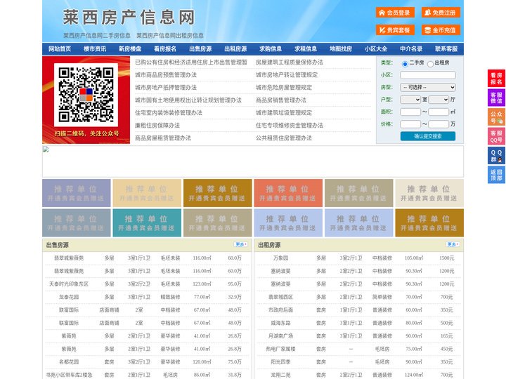Viewport: 506px width, 379px height.
Task: Open the 客服微信 sidebar icon
Action: click(496, 98)
